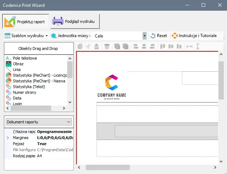
Task: Click right arrow of objects list horizontal scrollbar
Action: click(x=64, y=108)
